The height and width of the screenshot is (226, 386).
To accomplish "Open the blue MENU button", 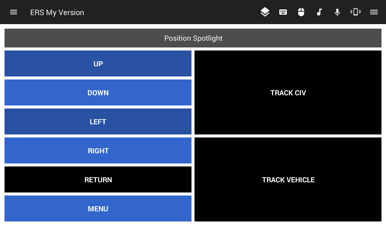I will point(98,209).
